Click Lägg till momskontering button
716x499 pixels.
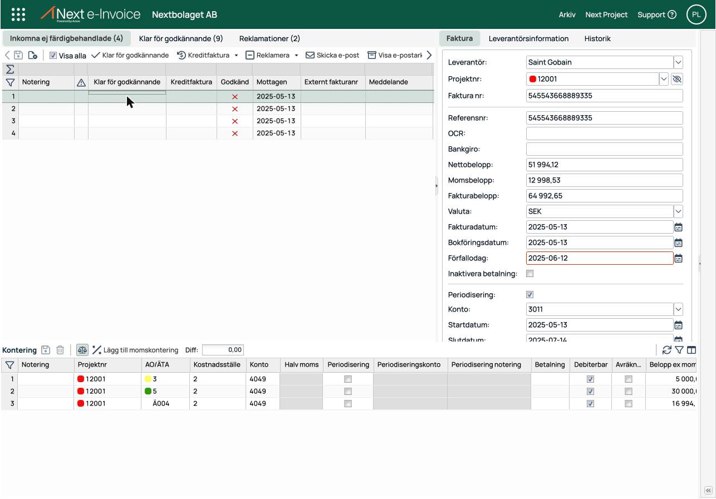tap(135, 350)
